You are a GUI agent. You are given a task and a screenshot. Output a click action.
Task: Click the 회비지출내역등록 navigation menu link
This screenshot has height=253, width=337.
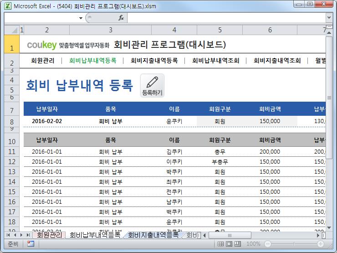point(154,61)
